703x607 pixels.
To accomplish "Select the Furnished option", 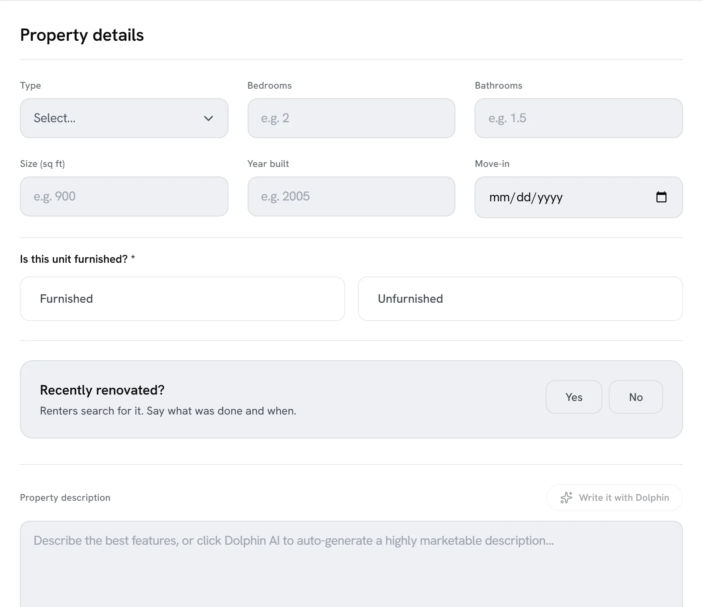I will pos(183,299).
